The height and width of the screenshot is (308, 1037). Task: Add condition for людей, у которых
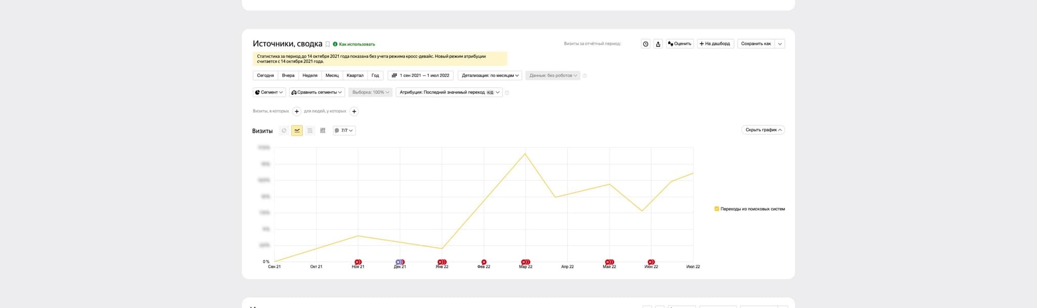click(354, 111)
